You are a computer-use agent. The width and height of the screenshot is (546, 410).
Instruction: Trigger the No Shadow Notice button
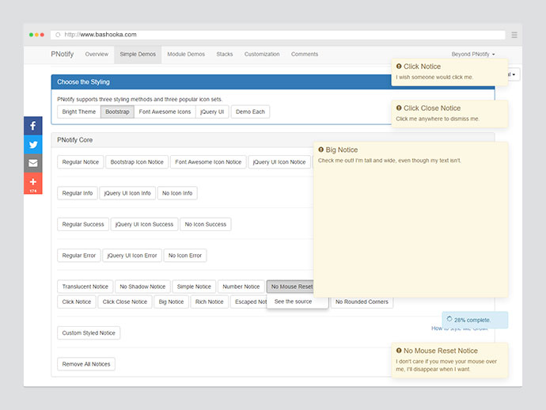click(142, 287)
